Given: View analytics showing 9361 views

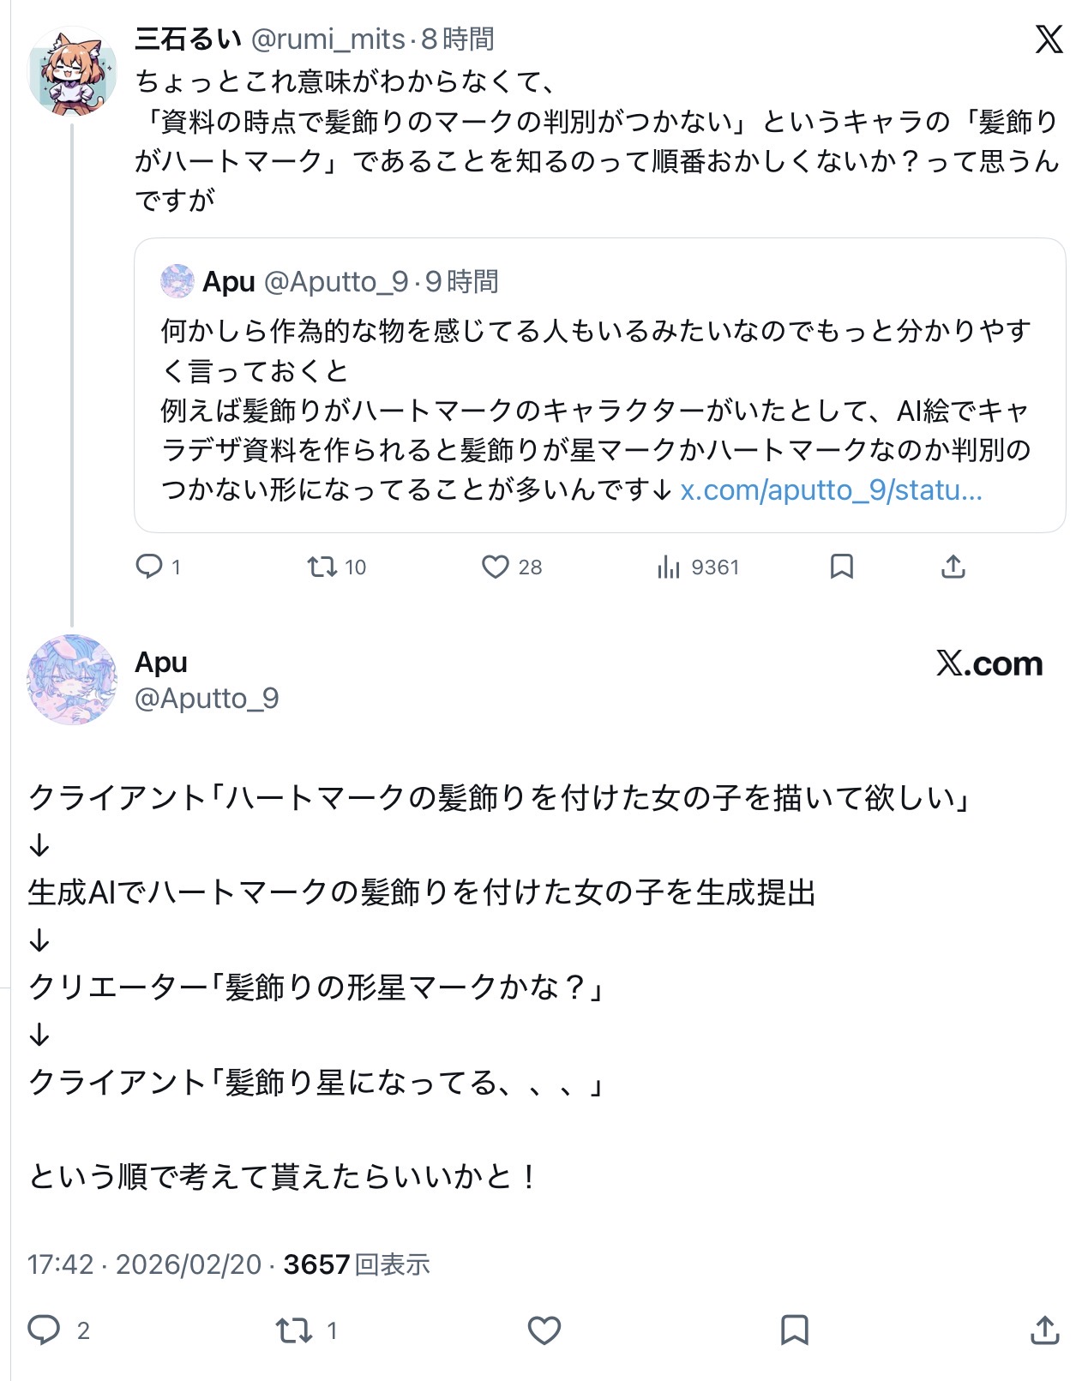Looking at the screenshot, I should point(669,567).
